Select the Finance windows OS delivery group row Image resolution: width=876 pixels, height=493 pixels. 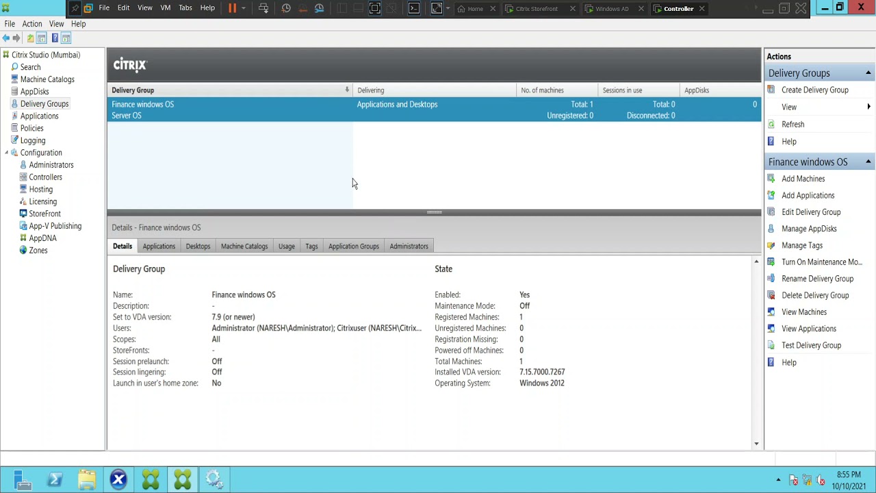coord(434,110)
